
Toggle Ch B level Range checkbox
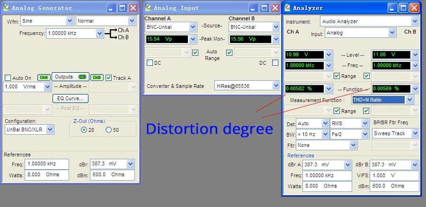366,76
